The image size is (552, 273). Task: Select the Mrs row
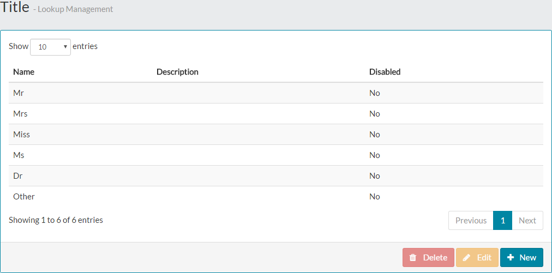click(x=20, y=114)
